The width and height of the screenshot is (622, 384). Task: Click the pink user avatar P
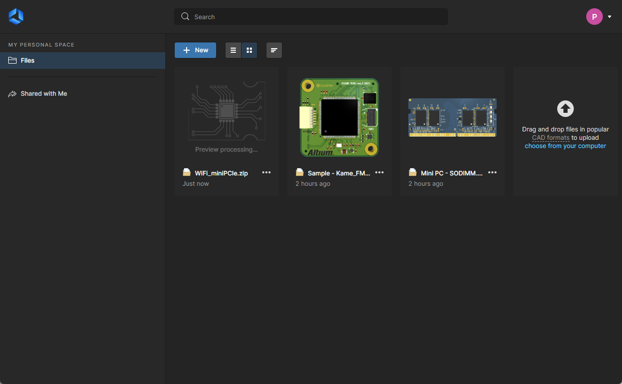(x=594, y=17)
